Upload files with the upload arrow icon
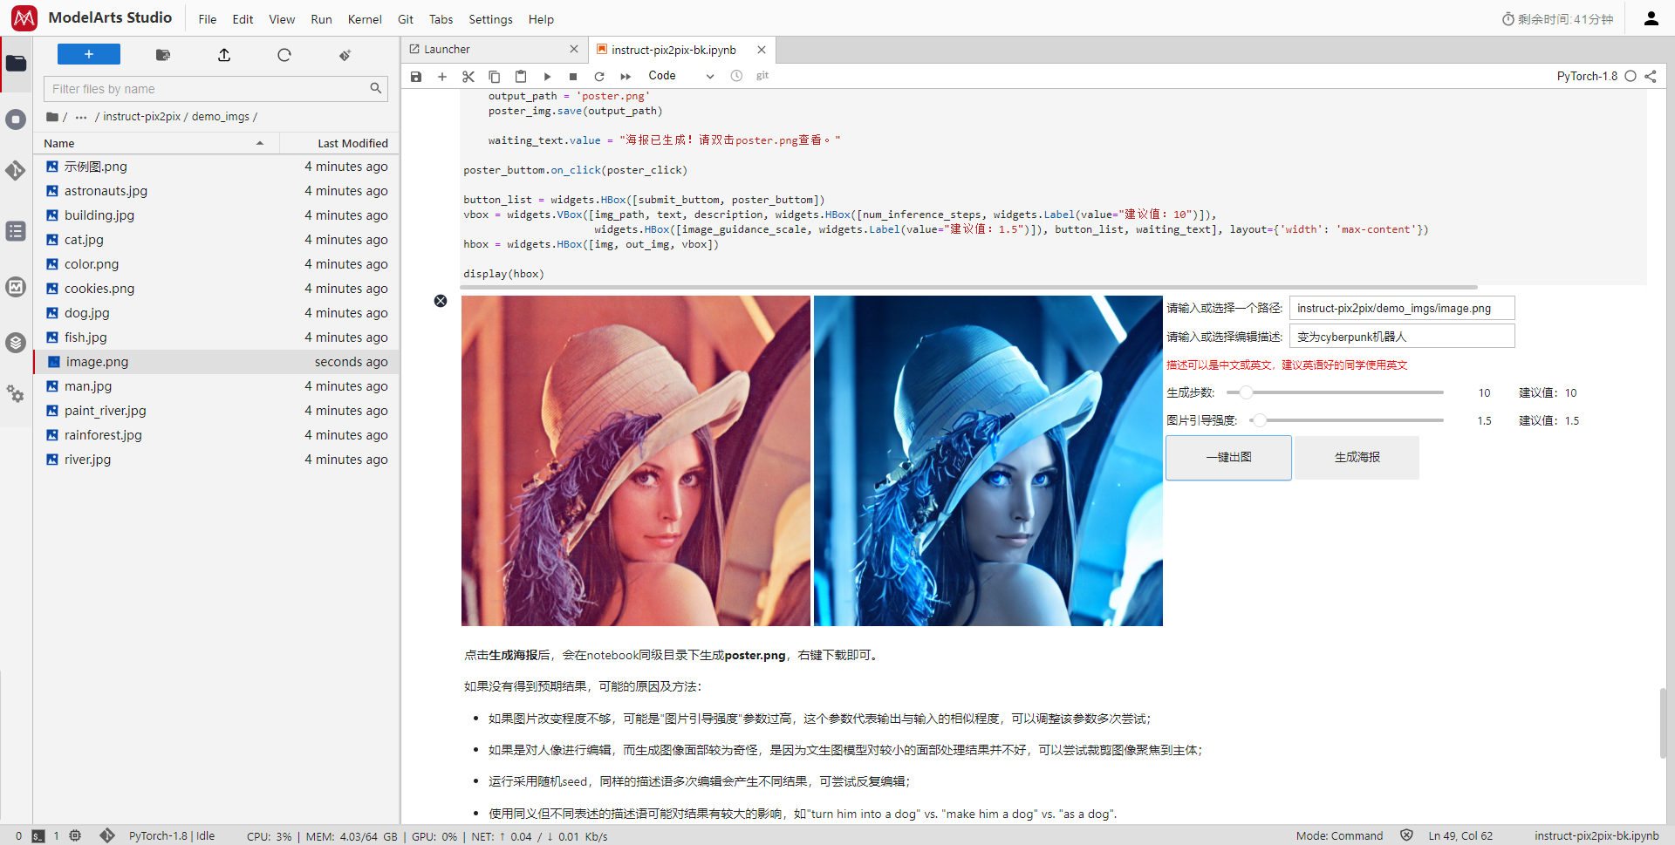Image resolution: width=1675 pixels, height=845 pixels. point(224,55)
